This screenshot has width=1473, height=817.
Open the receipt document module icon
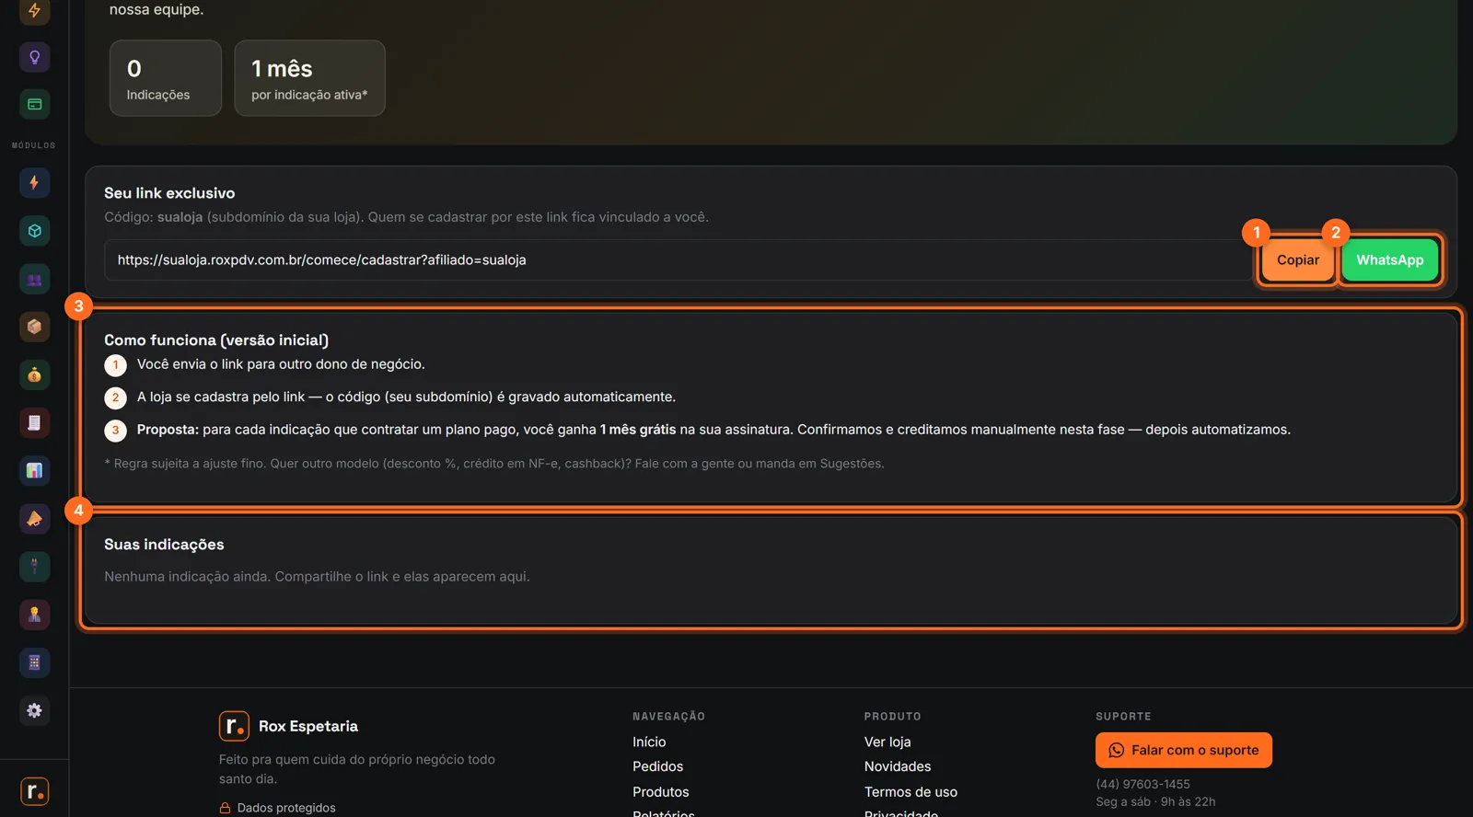click(x=34, y=422)
